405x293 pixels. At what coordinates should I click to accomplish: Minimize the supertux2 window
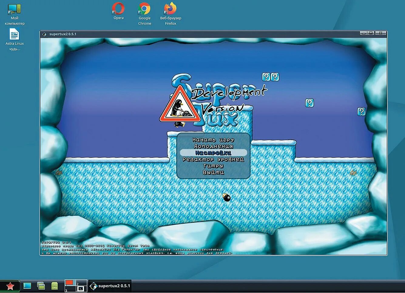click(x=363, y=33)
